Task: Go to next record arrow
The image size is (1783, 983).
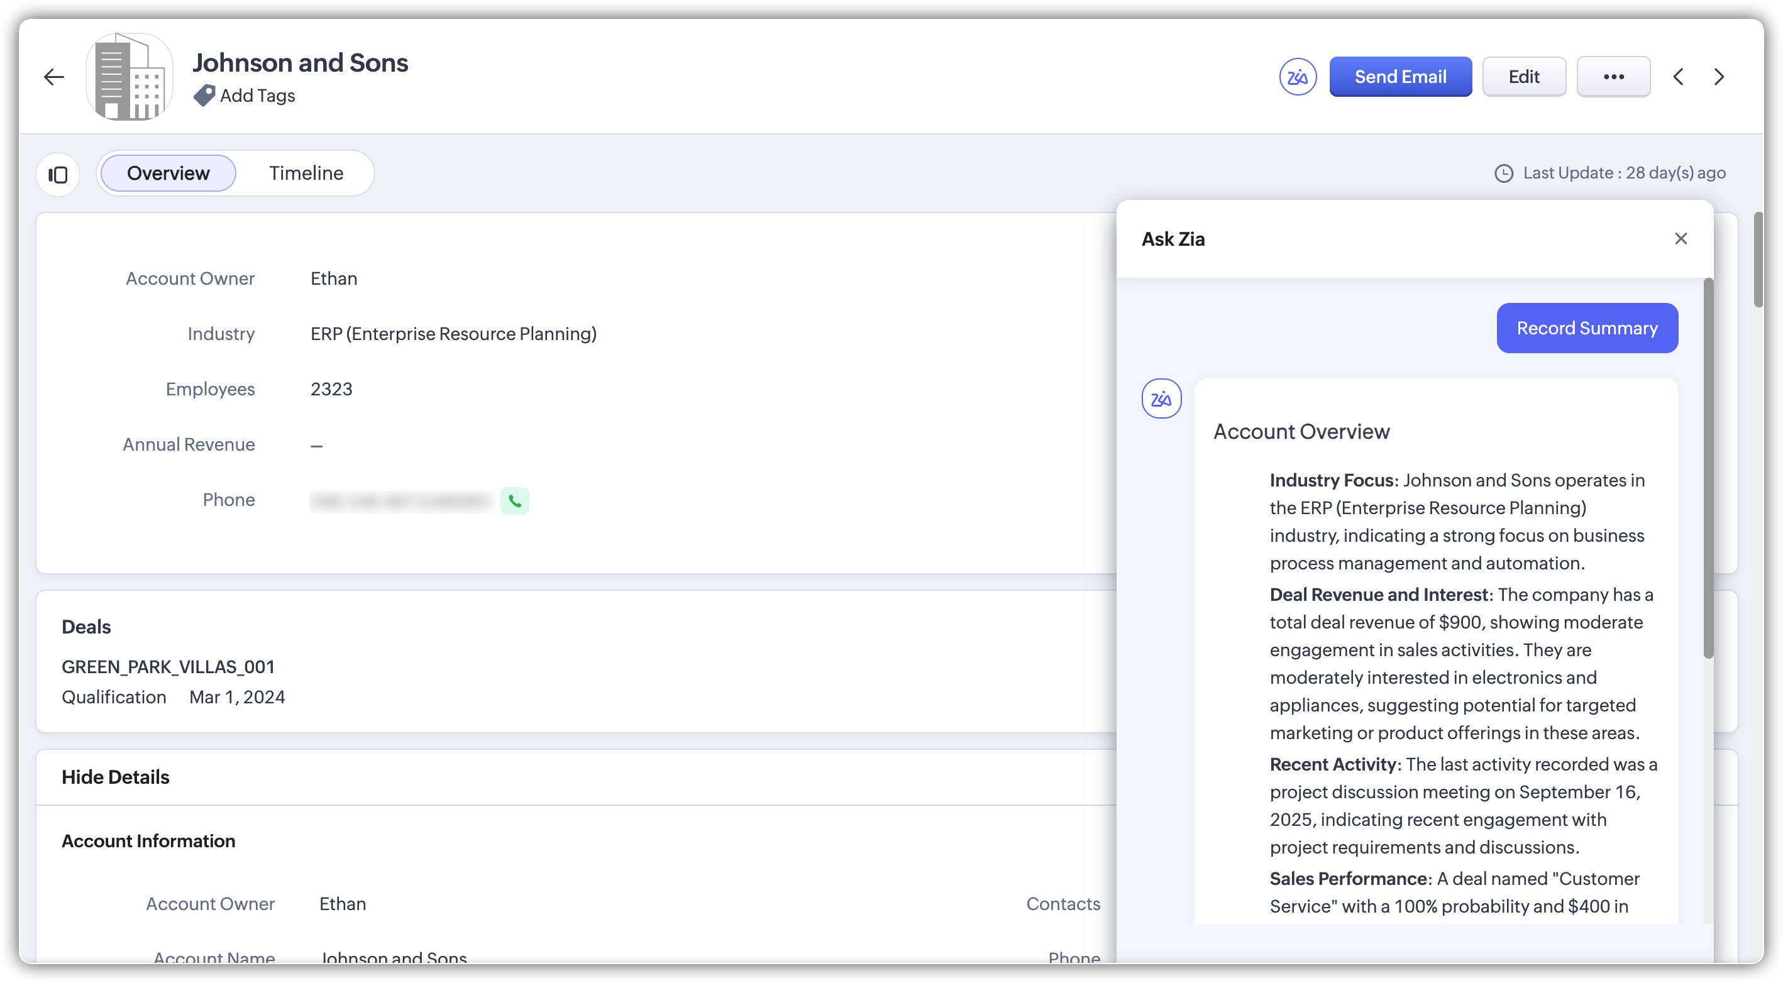Action: pos(1719,77)
